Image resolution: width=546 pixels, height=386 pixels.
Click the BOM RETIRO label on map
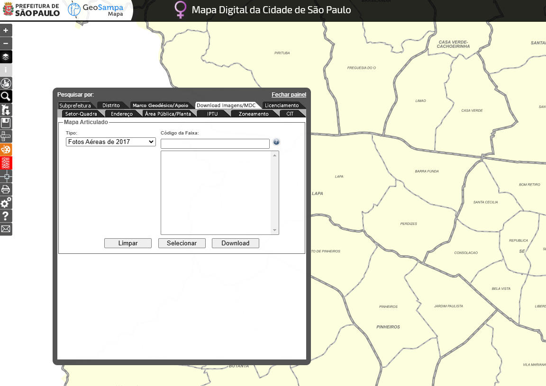(529, 184)
